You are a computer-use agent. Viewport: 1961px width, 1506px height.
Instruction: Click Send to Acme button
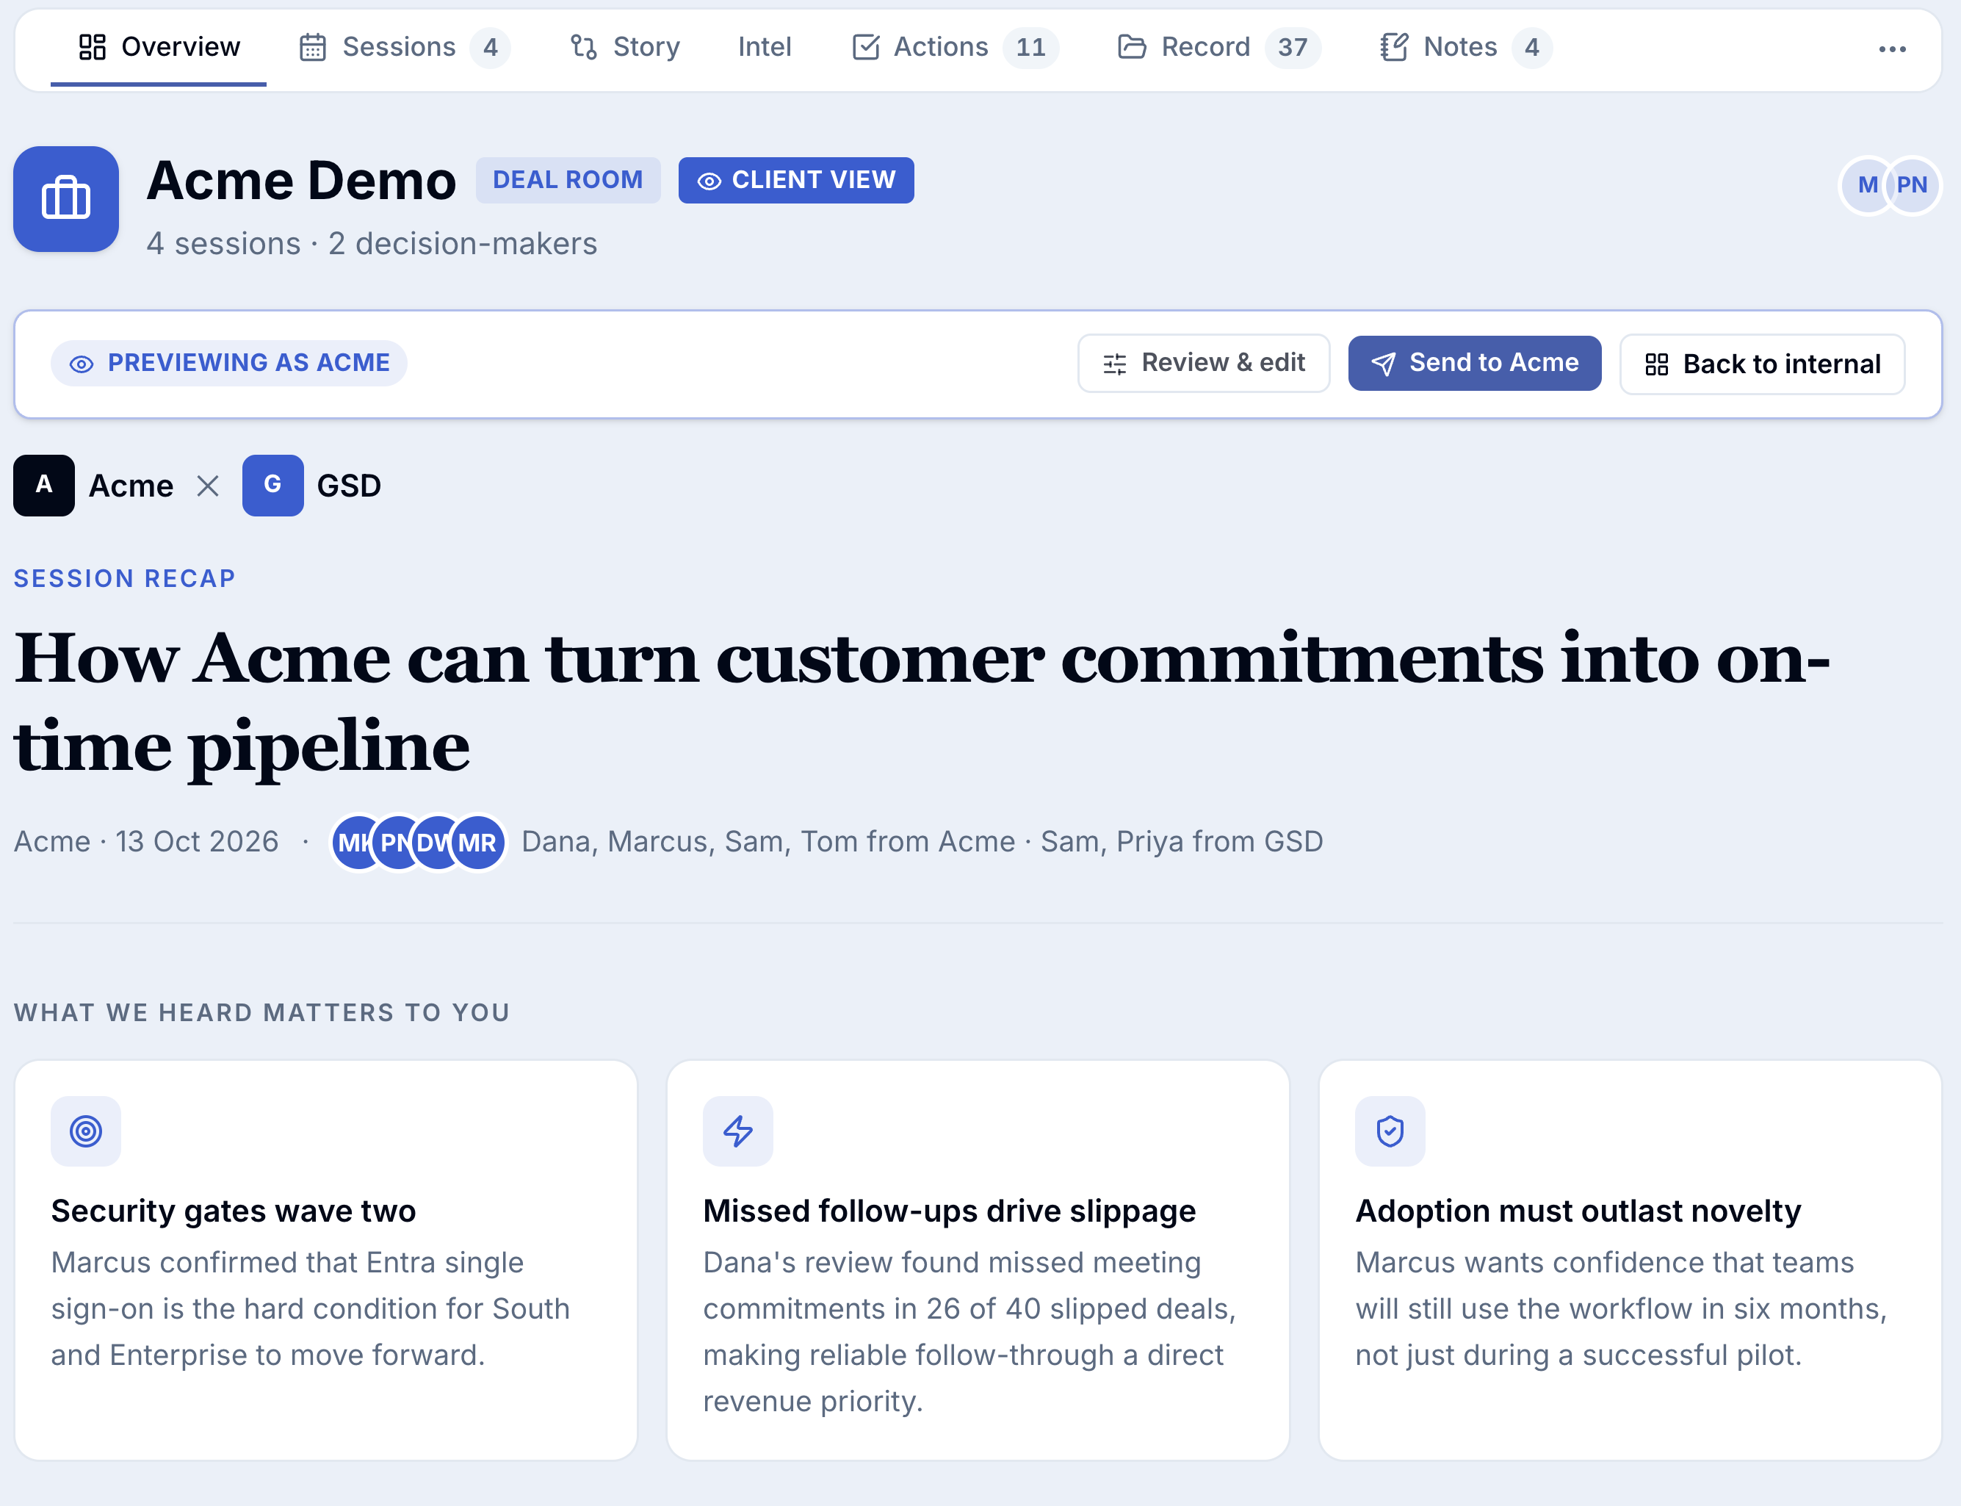1474,363
